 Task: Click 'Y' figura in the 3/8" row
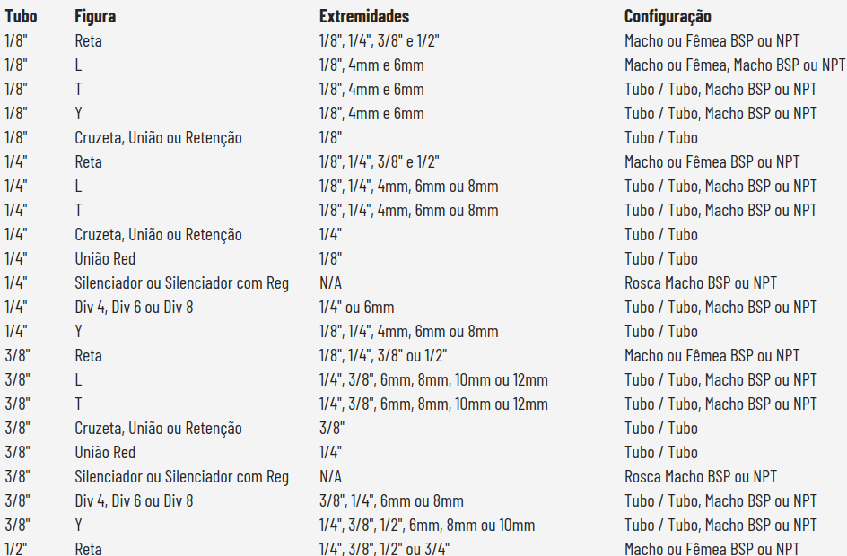[78, 525]
